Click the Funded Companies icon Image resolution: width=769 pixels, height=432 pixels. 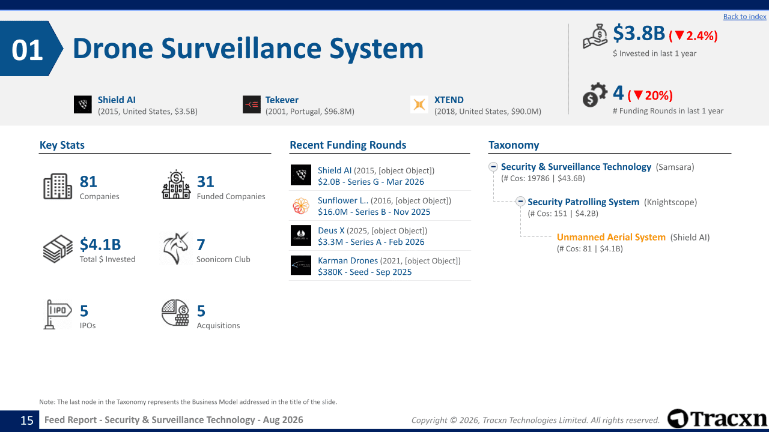click(x=176, y=185)
